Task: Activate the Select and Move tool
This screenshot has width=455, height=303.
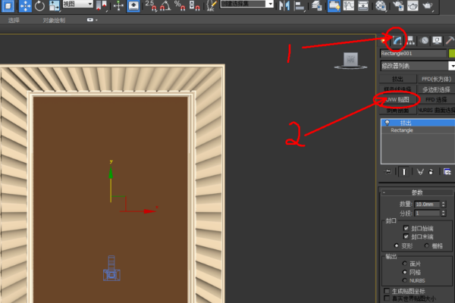Action: click(x=25, y=5)
